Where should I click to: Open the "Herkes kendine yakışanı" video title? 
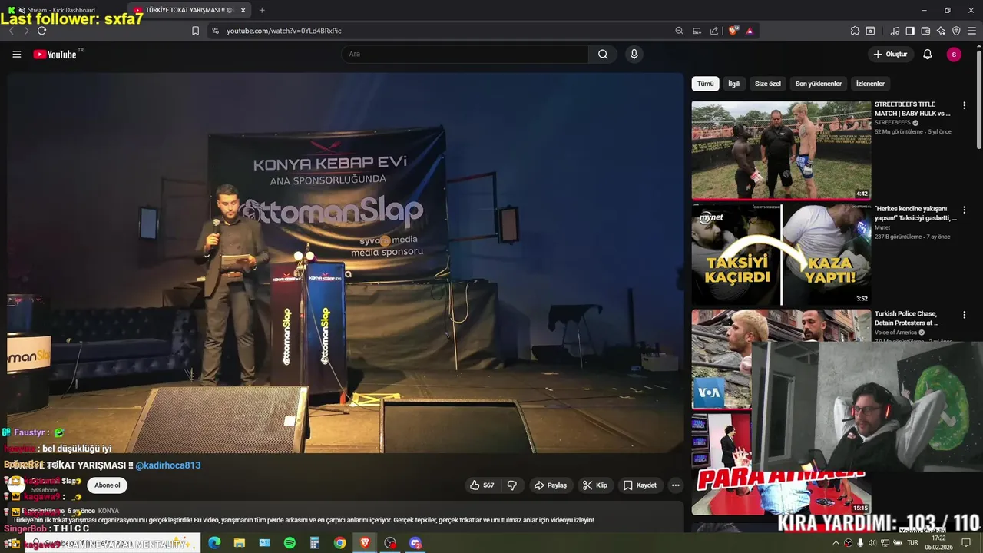915,213
